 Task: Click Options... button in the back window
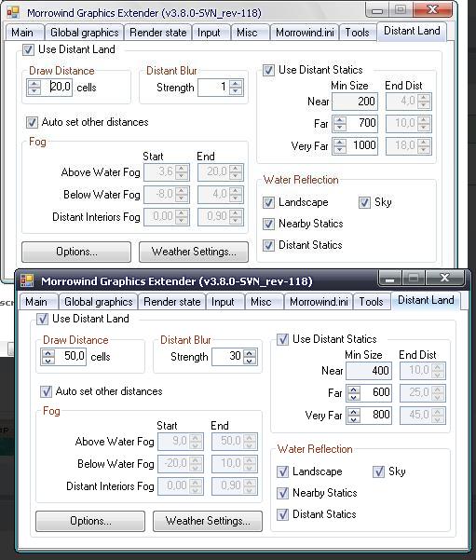[76, 252]
